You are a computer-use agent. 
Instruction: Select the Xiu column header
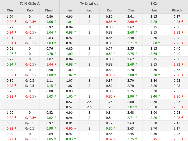point(109,10)
